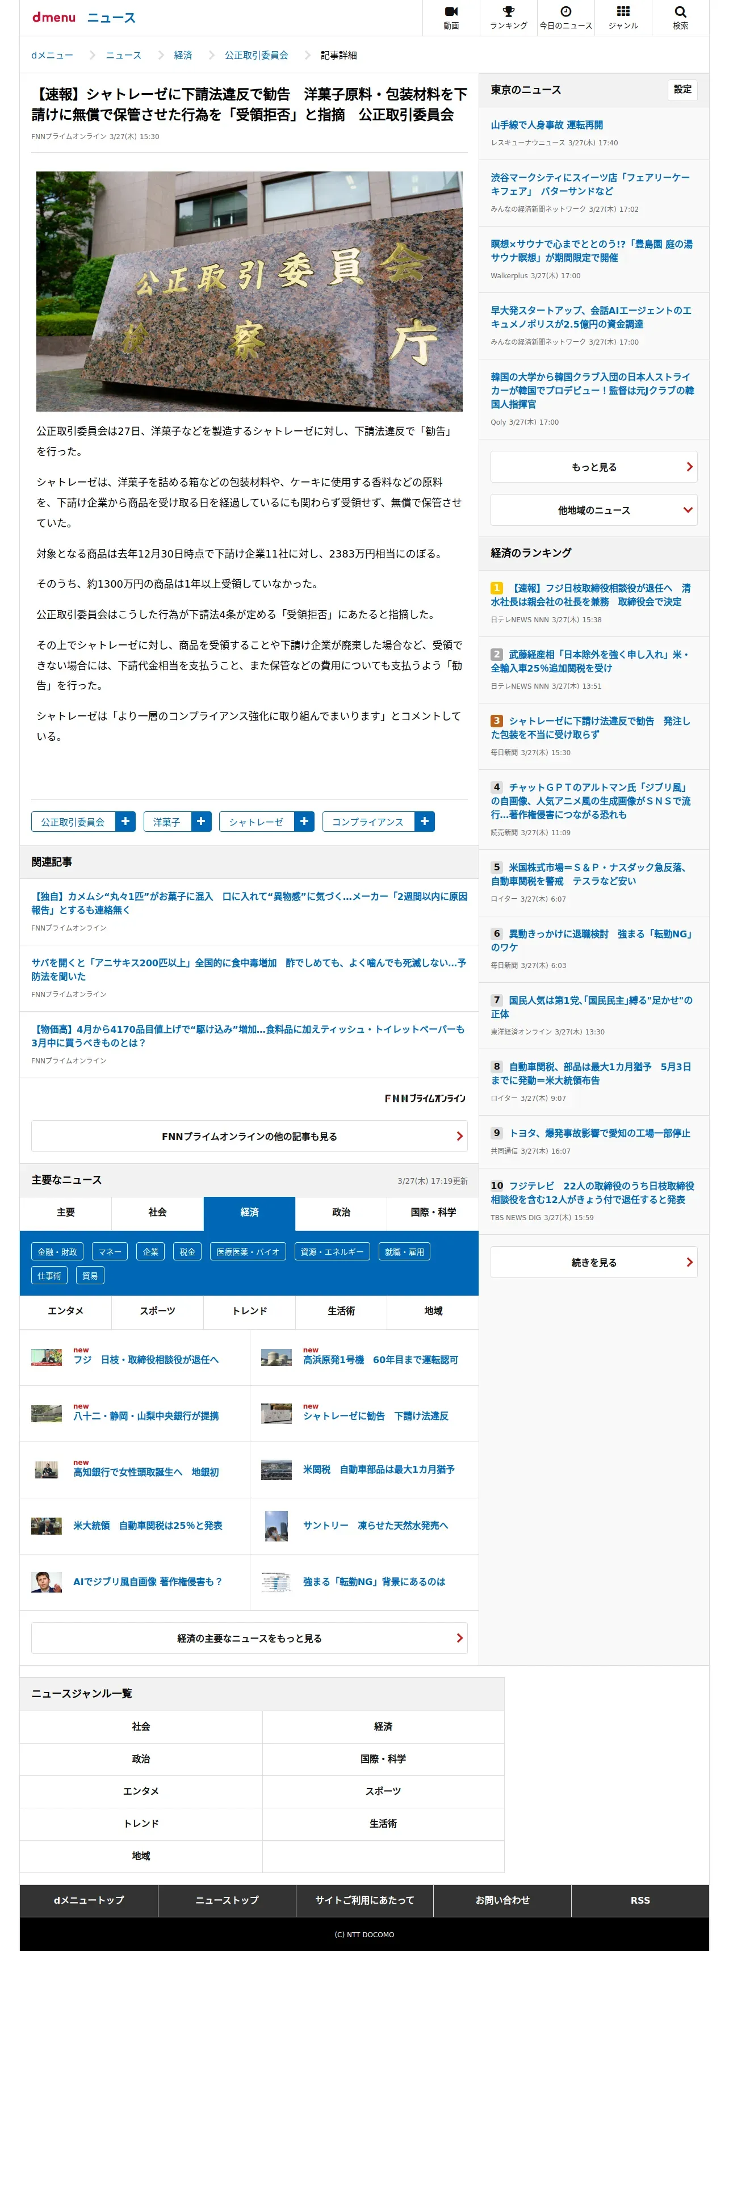The width and height of the screenshot is (729, 2187).
Task: Open 今日のニュース clock icon
Action: (x=565, y=17)
